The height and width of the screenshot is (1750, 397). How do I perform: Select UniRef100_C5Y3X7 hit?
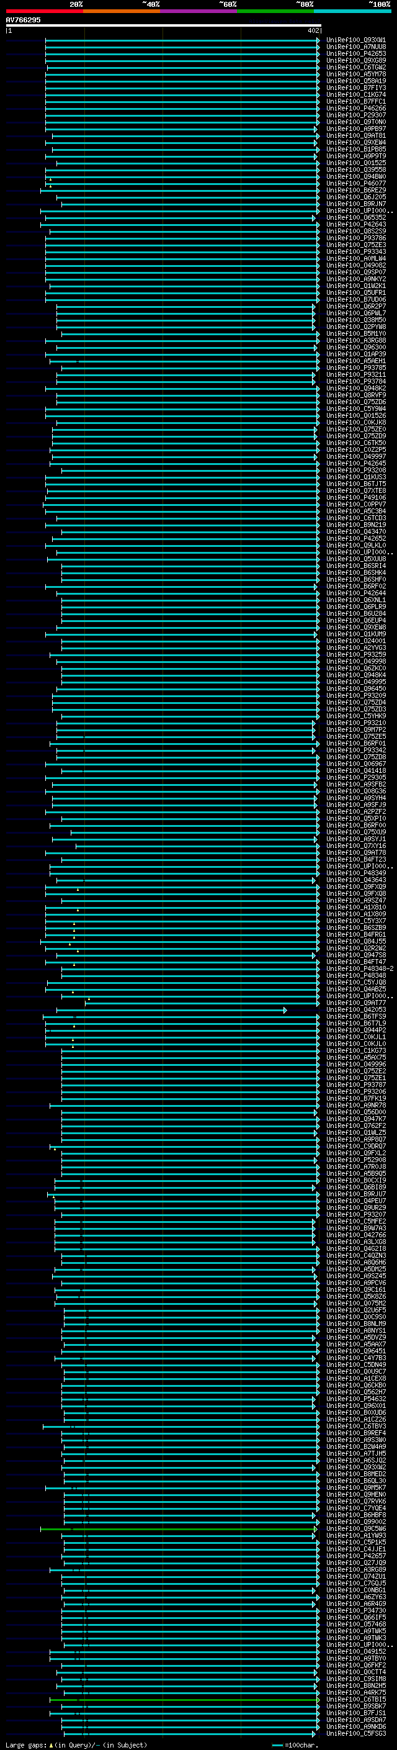(x=356, y=921)
